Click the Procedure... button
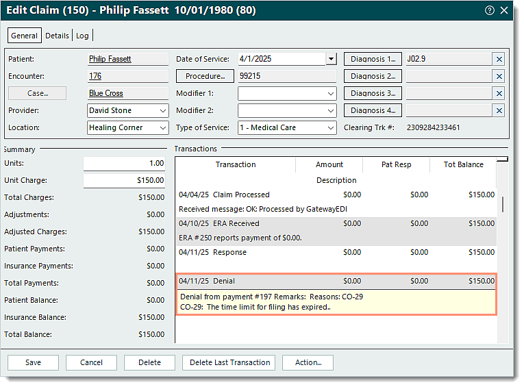Image resolution: width=524 pixels, height=387 pixels. tap(205, 76)
